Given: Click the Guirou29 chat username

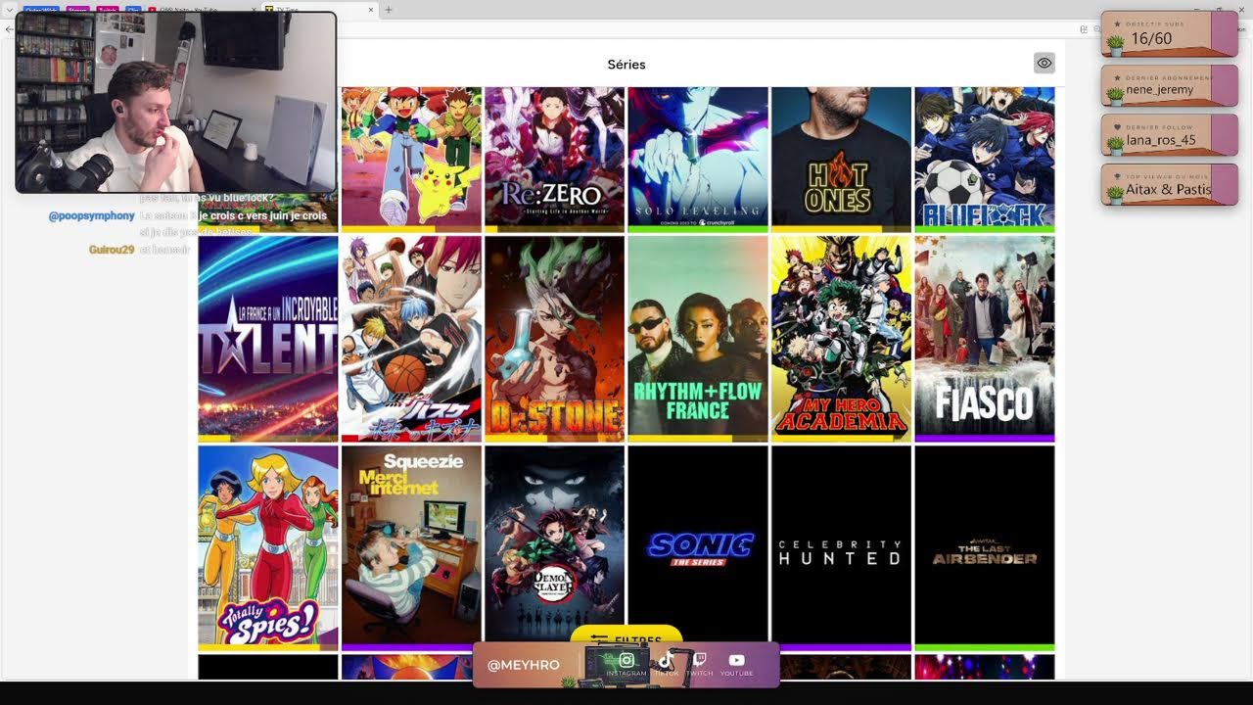Looking at the screenshot, I should tap(112, 250).
